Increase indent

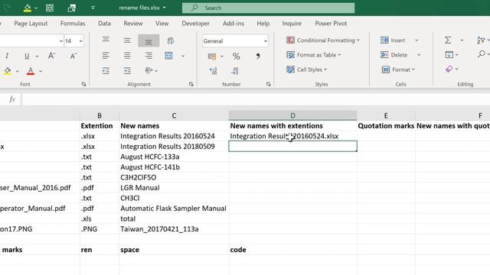(x=127, y=71)
